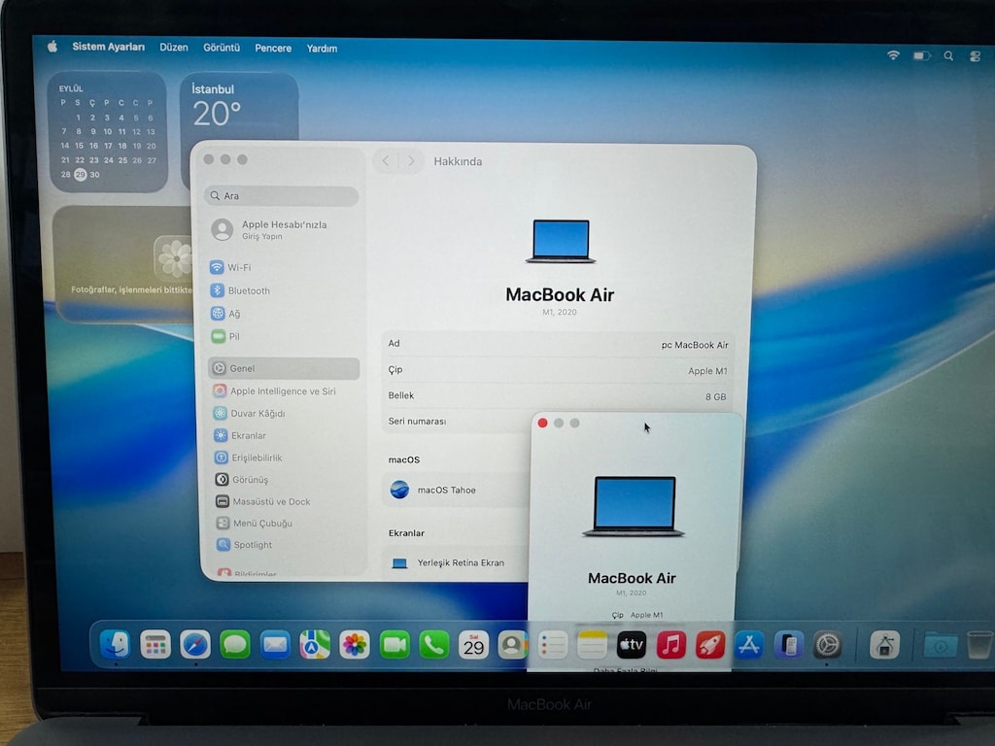Click the Apple M1 chip value

[x=707, y=371]
